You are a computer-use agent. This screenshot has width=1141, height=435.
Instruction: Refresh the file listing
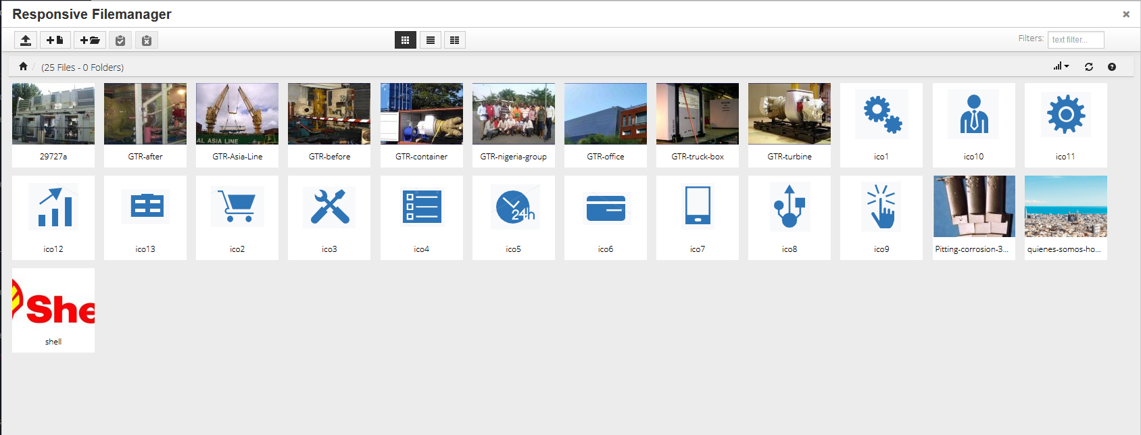point(1089,67)
